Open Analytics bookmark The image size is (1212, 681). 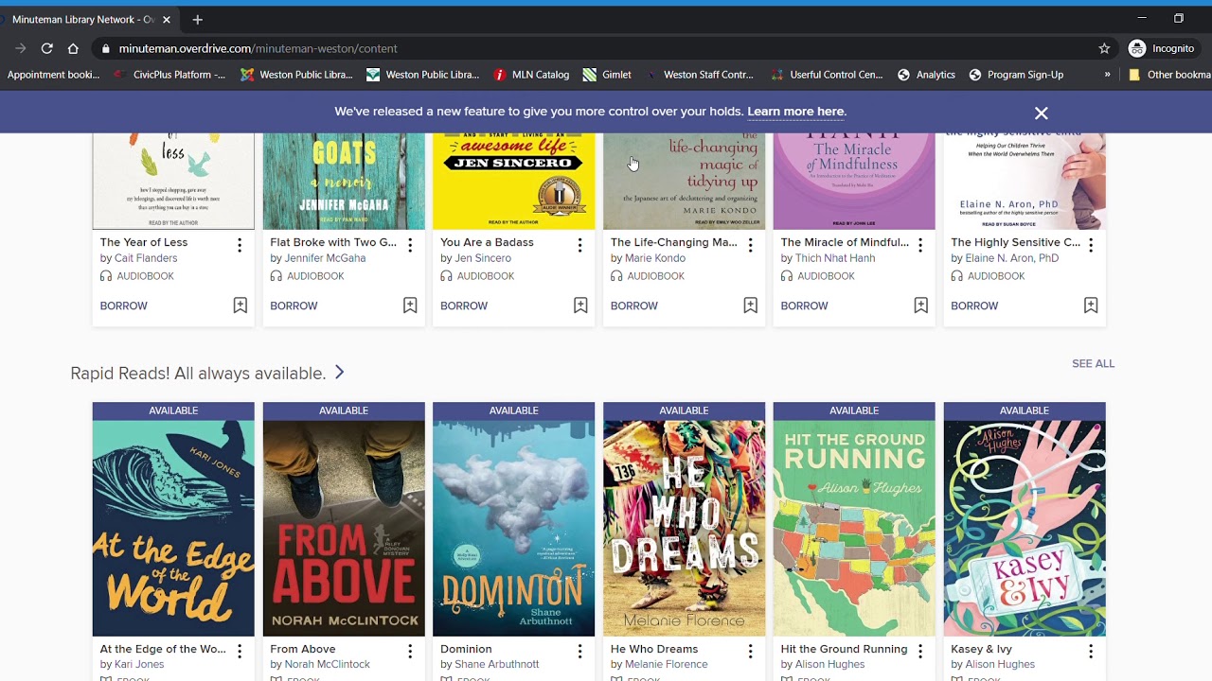pyautogui.click(x=926, y=75)
